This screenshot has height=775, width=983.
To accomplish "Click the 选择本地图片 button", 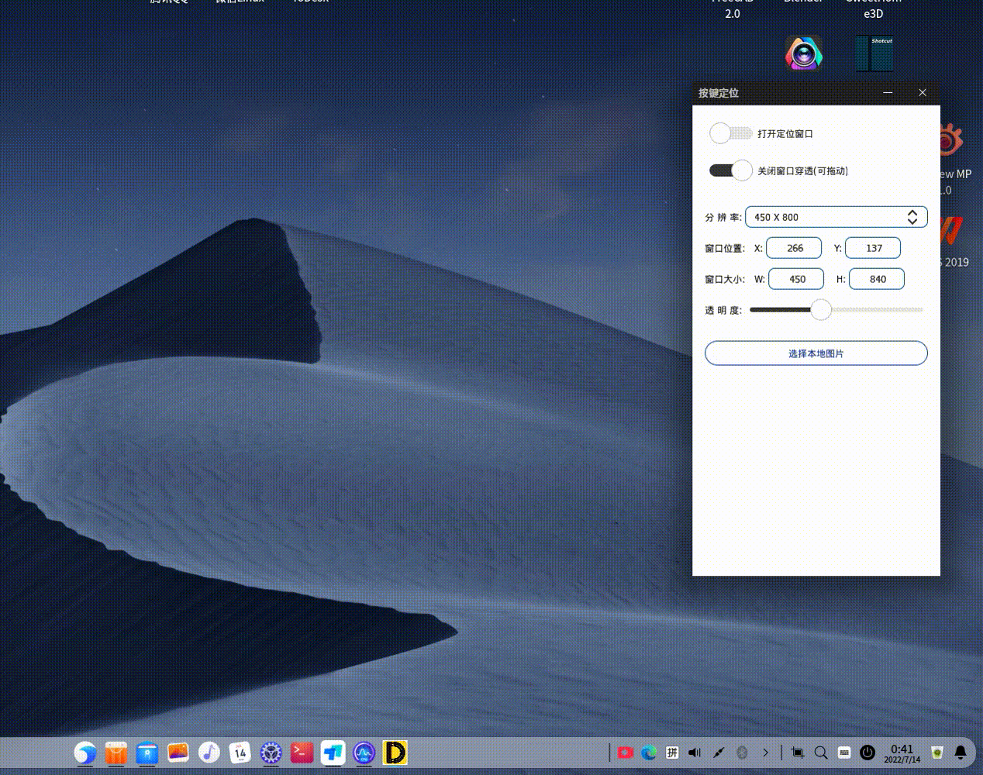I will click(x=816, y=353).
